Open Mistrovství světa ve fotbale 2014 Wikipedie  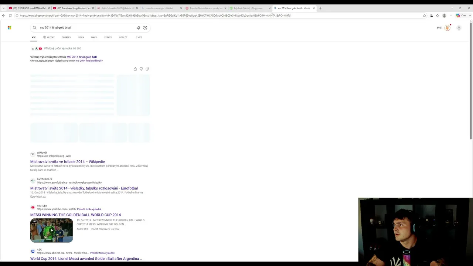[68, 161]
